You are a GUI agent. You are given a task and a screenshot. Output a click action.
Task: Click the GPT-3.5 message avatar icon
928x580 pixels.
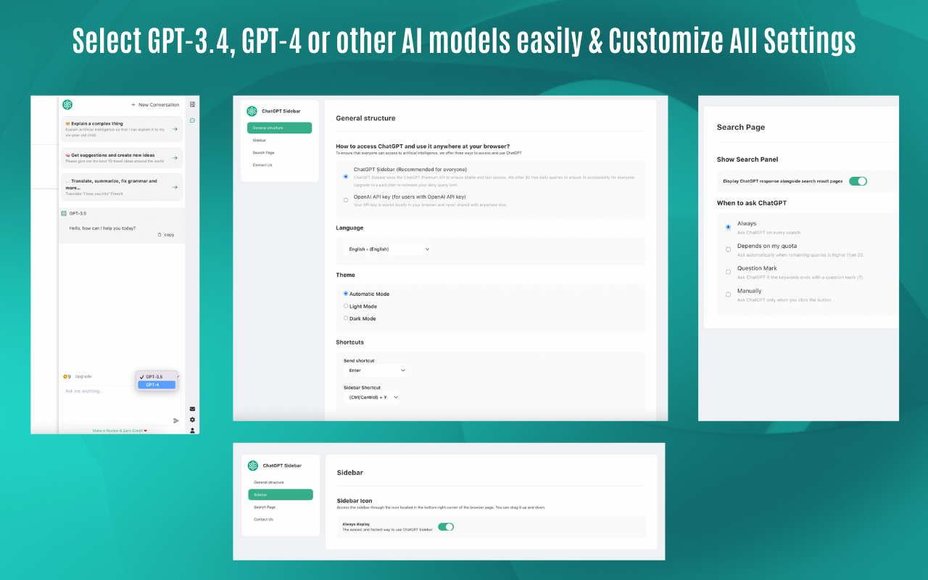pyautogui.click(x=64, y=213)
